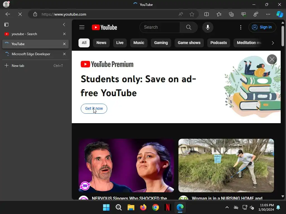The width and height of the screenshot is (286, 214).
Task: Click page scrollbar down arrow
Action: pyautogui.click(x=283, y=196)
